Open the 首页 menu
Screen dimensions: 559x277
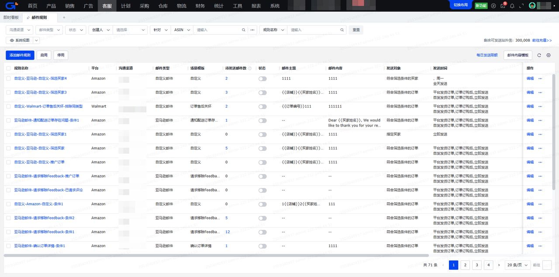pos(32,6)
